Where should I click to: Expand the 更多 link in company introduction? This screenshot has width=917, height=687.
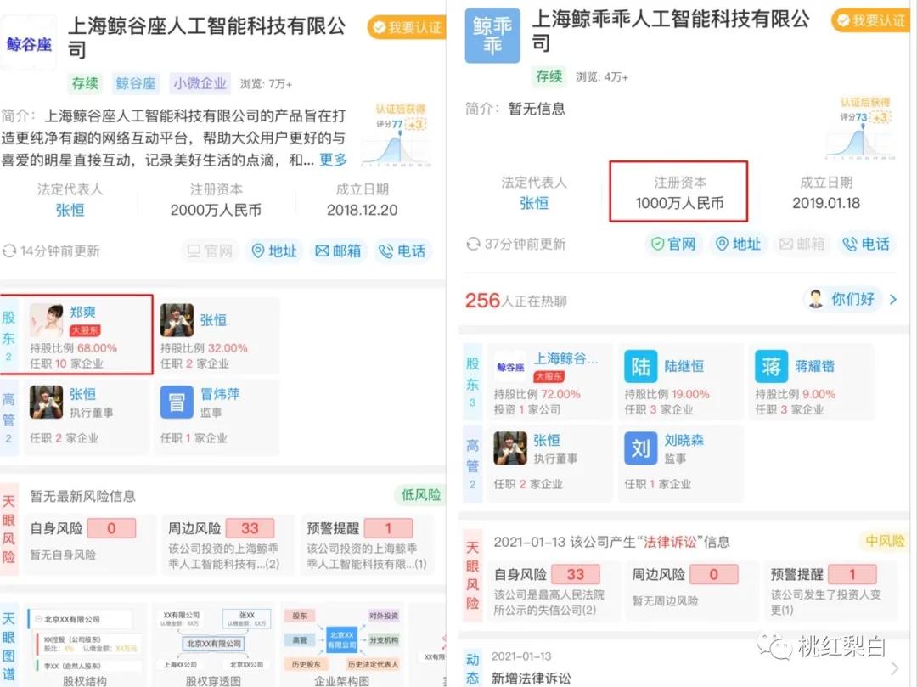pyautogui.click(x=332, y=159)
